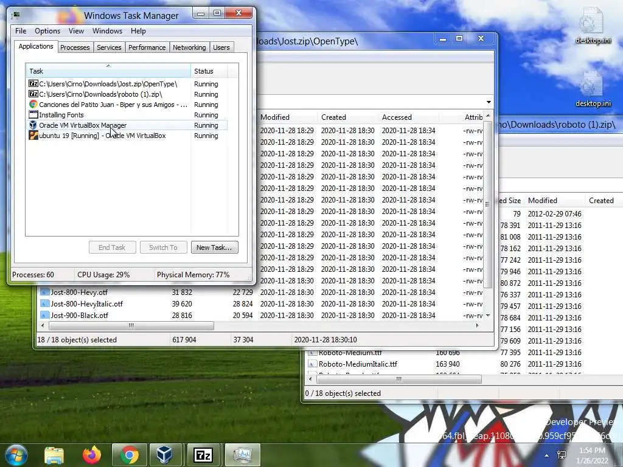This screenshot has height=467, width=623.
Task: Select the Jost.zip OpenType task
Action: [127, 84]
